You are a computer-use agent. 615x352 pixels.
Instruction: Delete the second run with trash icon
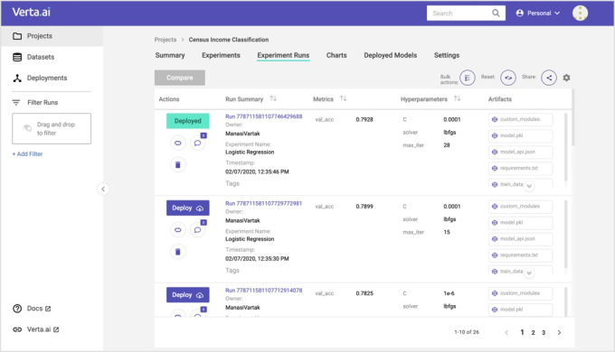coord(177,252)
